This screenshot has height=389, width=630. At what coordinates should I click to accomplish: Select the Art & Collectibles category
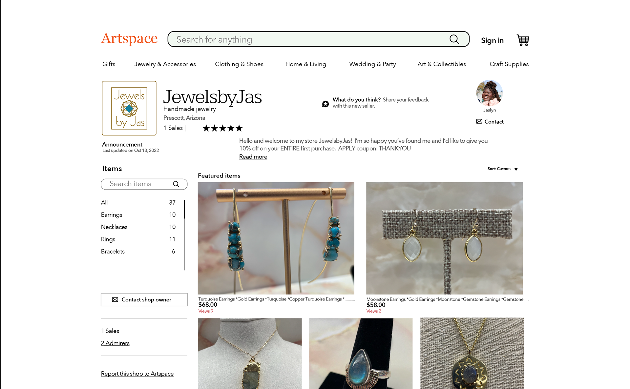tap(442, 64)
